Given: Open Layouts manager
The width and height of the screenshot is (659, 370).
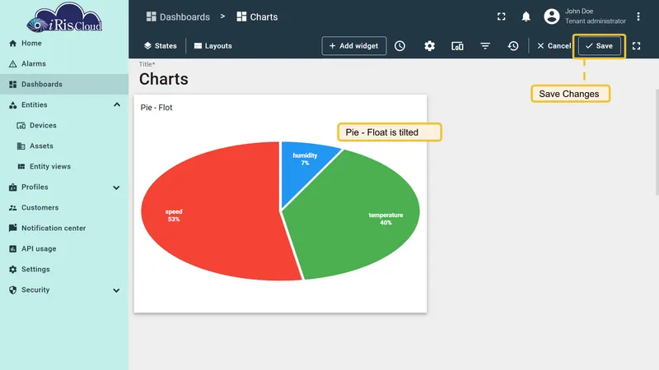Looking at the screenshot, I should pyautogui.click(x=213, y=46).
